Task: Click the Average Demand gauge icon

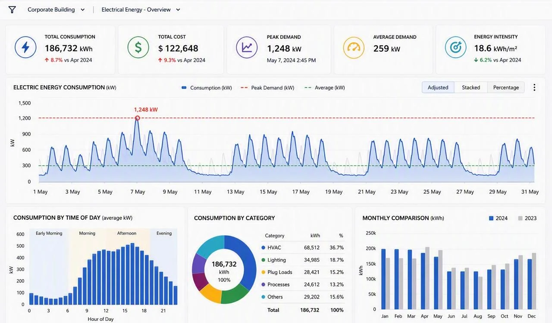Action: point(354,47)
